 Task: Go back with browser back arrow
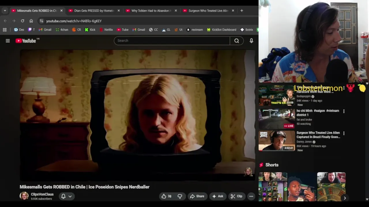point(5,21)
